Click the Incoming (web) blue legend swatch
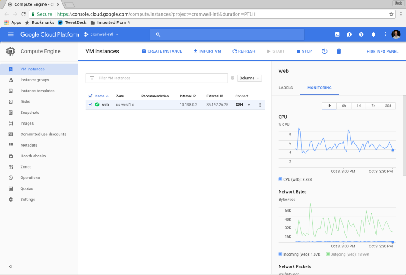 (281, 254)
